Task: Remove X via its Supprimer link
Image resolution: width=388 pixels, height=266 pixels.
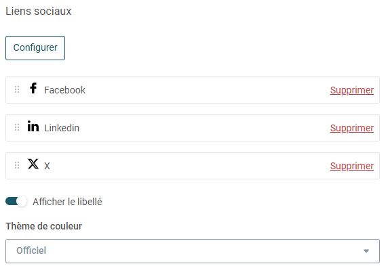Action: [x=351, y=166]
